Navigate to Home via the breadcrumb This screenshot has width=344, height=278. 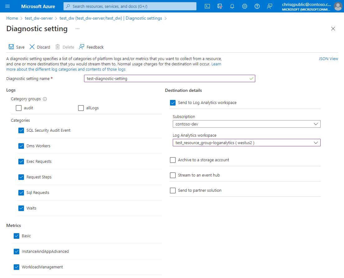click(x=12, y=18)
